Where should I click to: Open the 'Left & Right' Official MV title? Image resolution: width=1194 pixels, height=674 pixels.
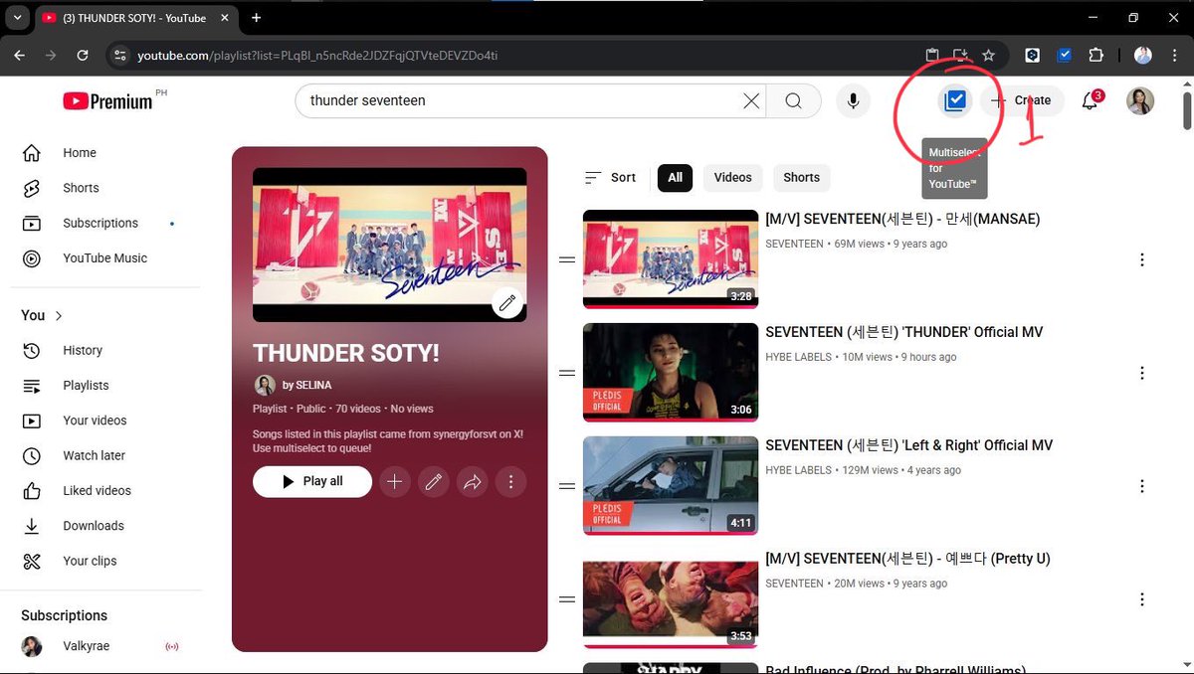pyautogui.click(x=908, y=445)
